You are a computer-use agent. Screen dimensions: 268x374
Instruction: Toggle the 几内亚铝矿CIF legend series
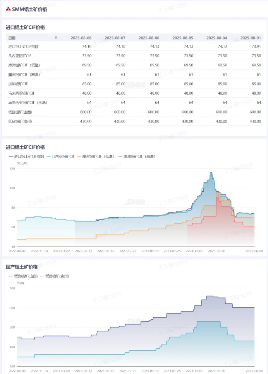click(x=61, y=156)
